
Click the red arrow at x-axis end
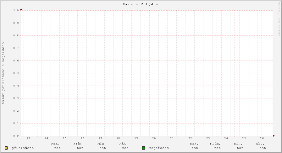pos(274,136)
